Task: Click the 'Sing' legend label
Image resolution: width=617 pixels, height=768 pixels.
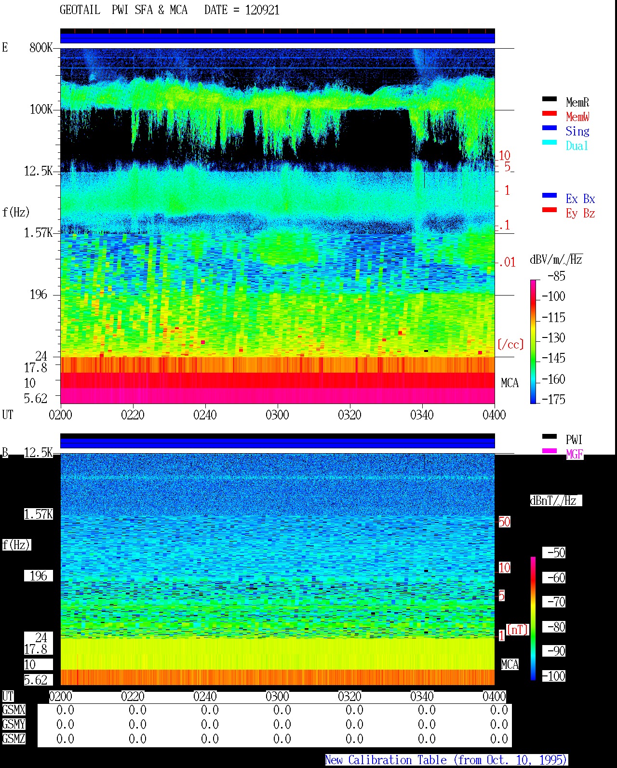Action: click(x=577, y=132)
